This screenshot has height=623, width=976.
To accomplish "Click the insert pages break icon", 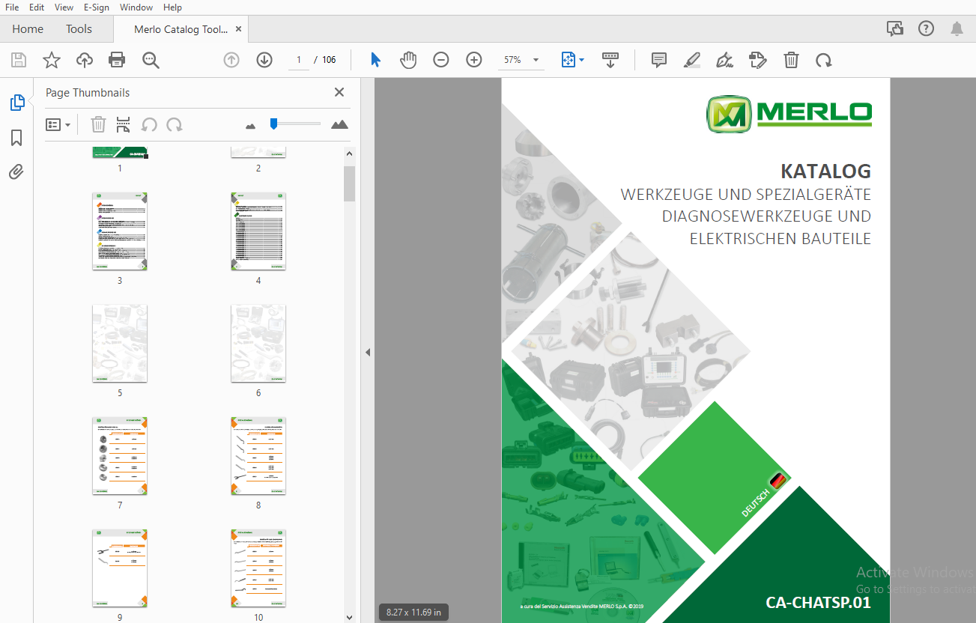I will click(x=124, y=124).
